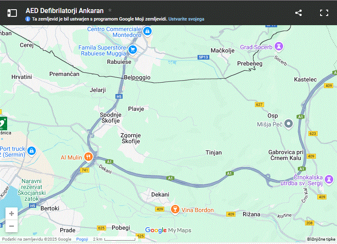
Task: Click the Kastelec label
Action: (305, 79)
